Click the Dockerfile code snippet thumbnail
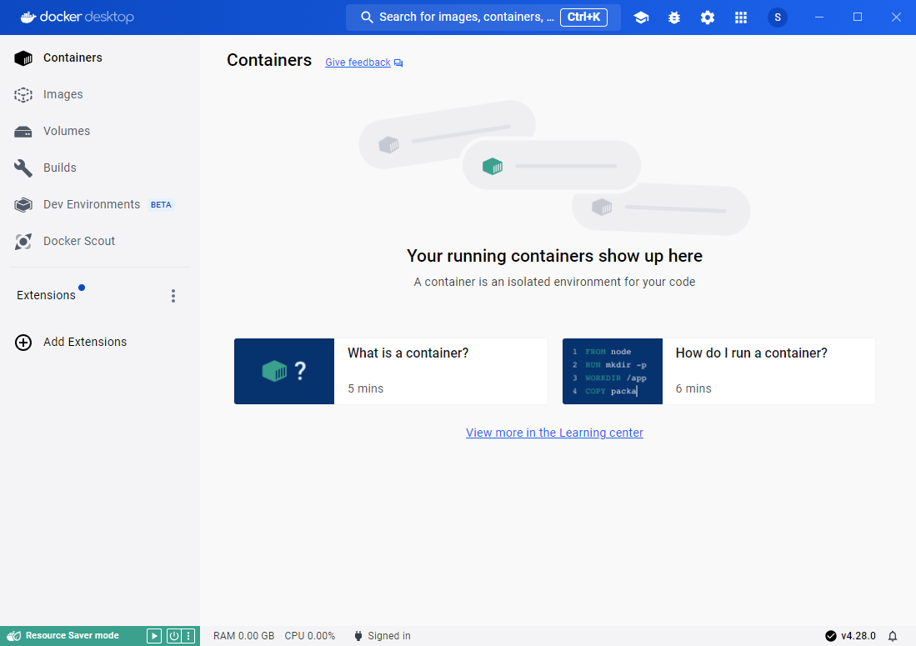The height and width of the screenshot is (646, 916). 613,372
